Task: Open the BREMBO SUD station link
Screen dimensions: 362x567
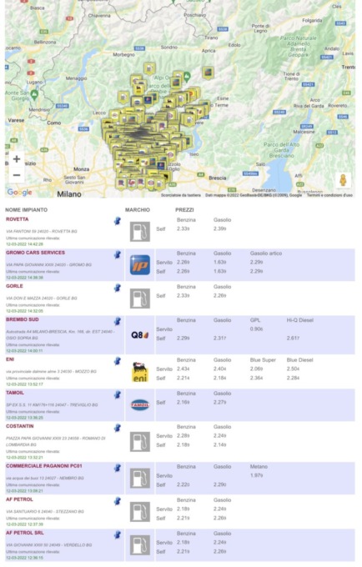Action: 23,319
